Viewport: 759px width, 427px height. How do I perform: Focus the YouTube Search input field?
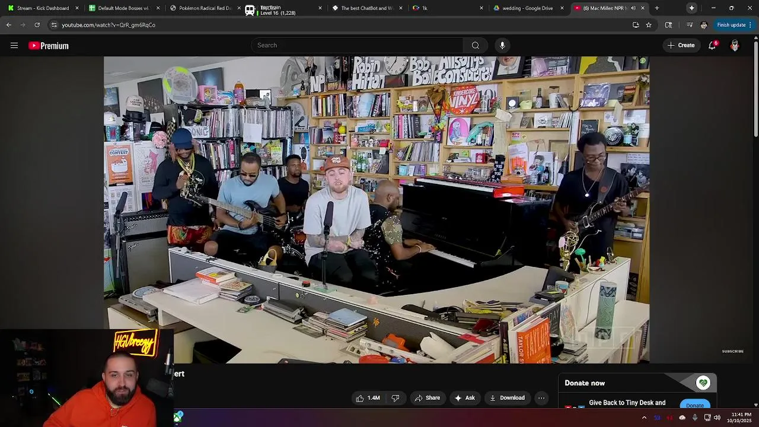[358, 46]
